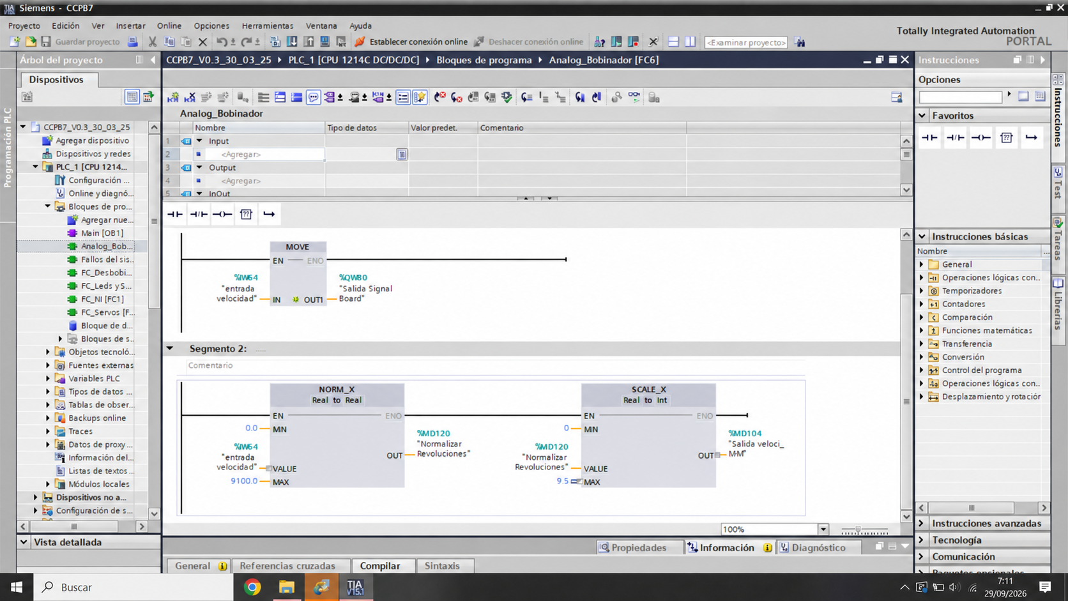1068x601 pixels.
Task: Click Deshacer conexión online
Action: (528, 42)
